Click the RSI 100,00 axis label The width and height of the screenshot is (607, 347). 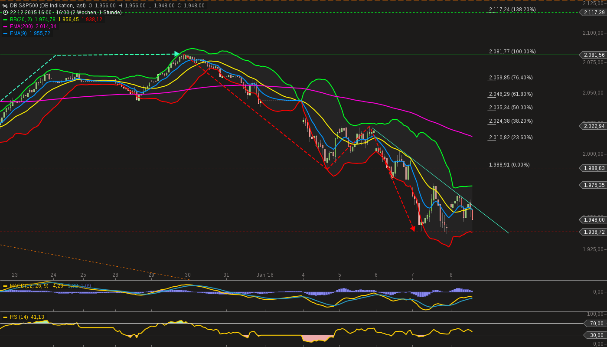tap(596, 314)
